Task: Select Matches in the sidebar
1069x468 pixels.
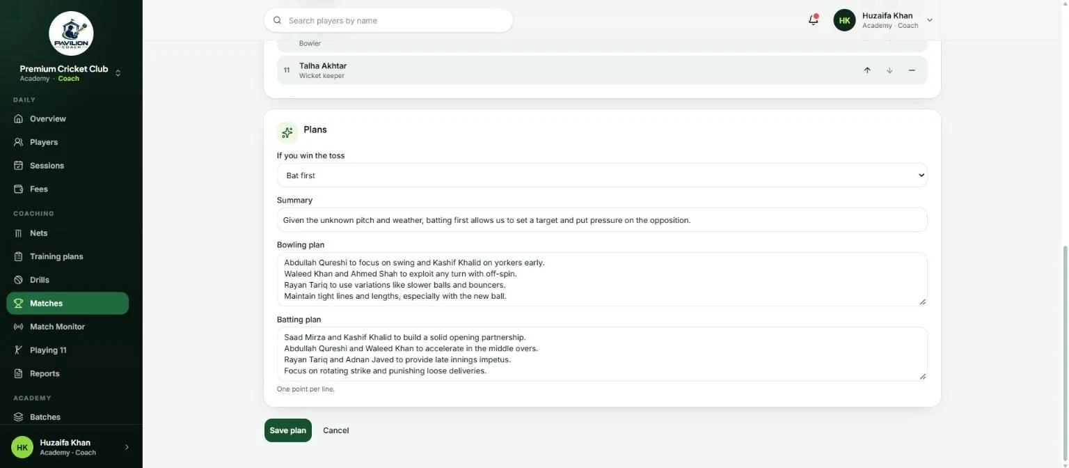Action: [x=68, y=303]
